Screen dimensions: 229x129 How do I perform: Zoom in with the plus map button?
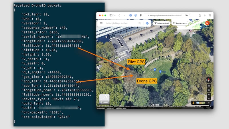coord(209,95)
